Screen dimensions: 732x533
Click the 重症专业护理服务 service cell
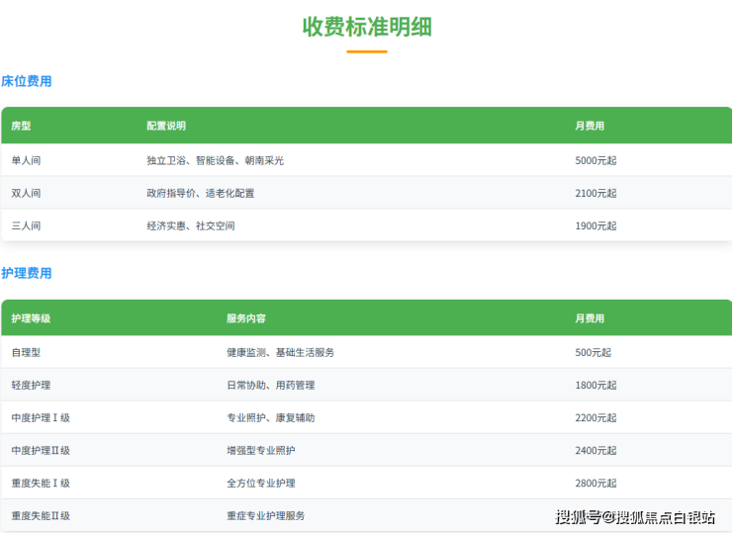tap(266, 515)
